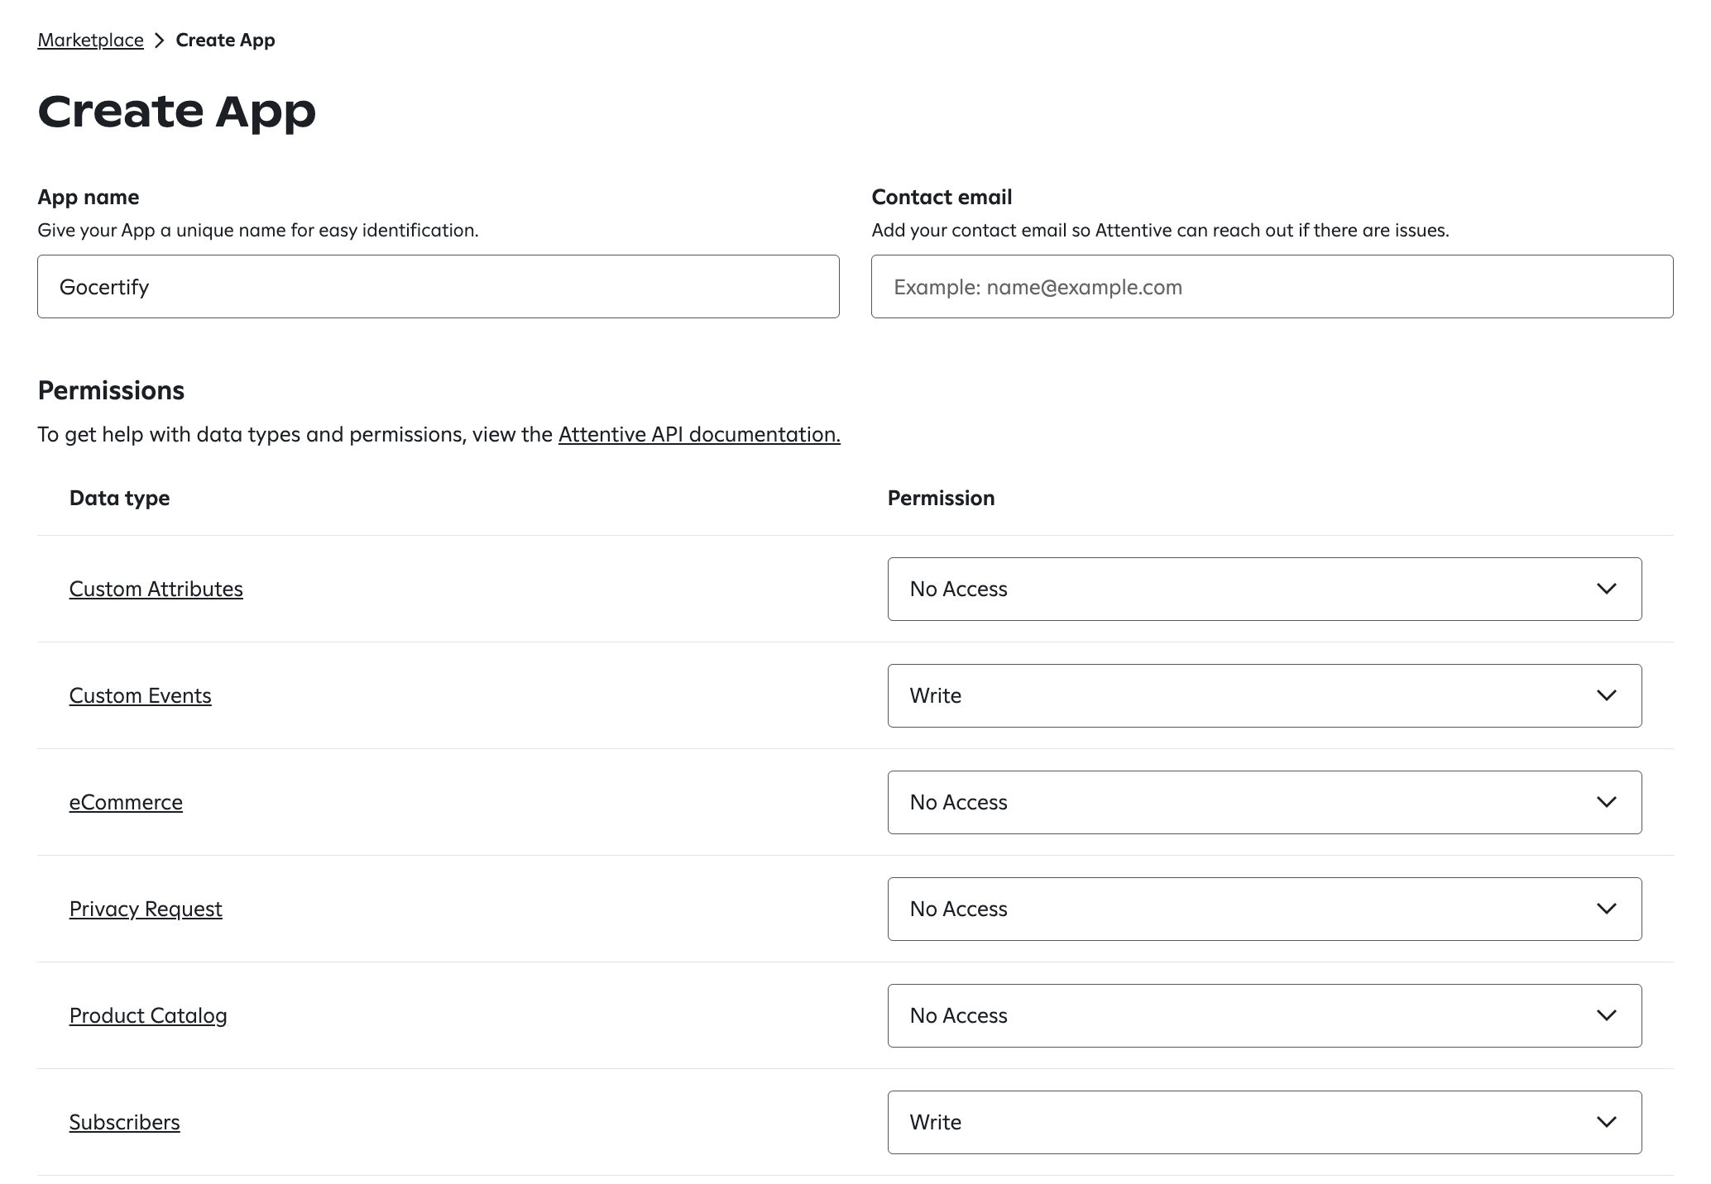The width and height of the screenshot is (1711, 1184).
Task: Expand the Privacy Request permission dropdown
Action: [x=1264, y=908]
